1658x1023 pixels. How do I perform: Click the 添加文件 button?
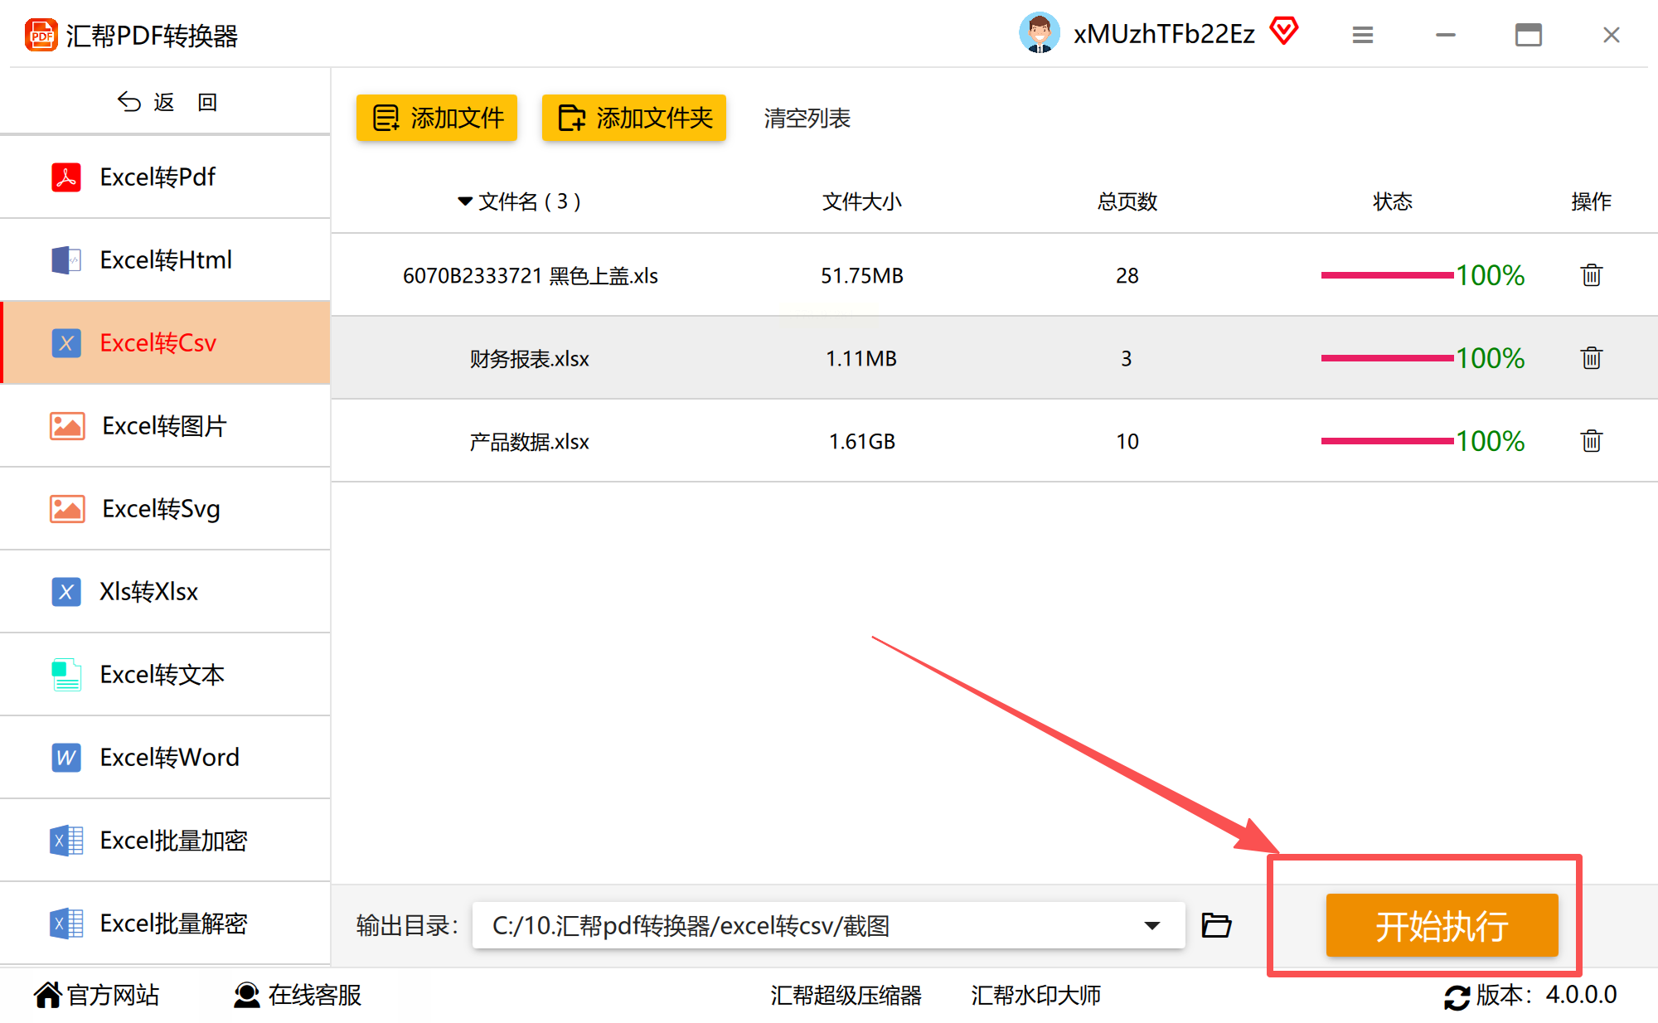(437, 118)
